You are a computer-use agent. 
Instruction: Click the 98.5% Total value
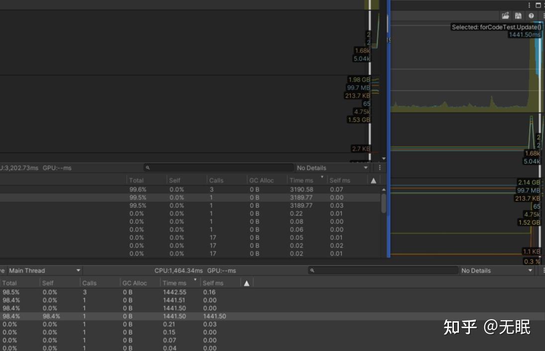click(11, 292)
